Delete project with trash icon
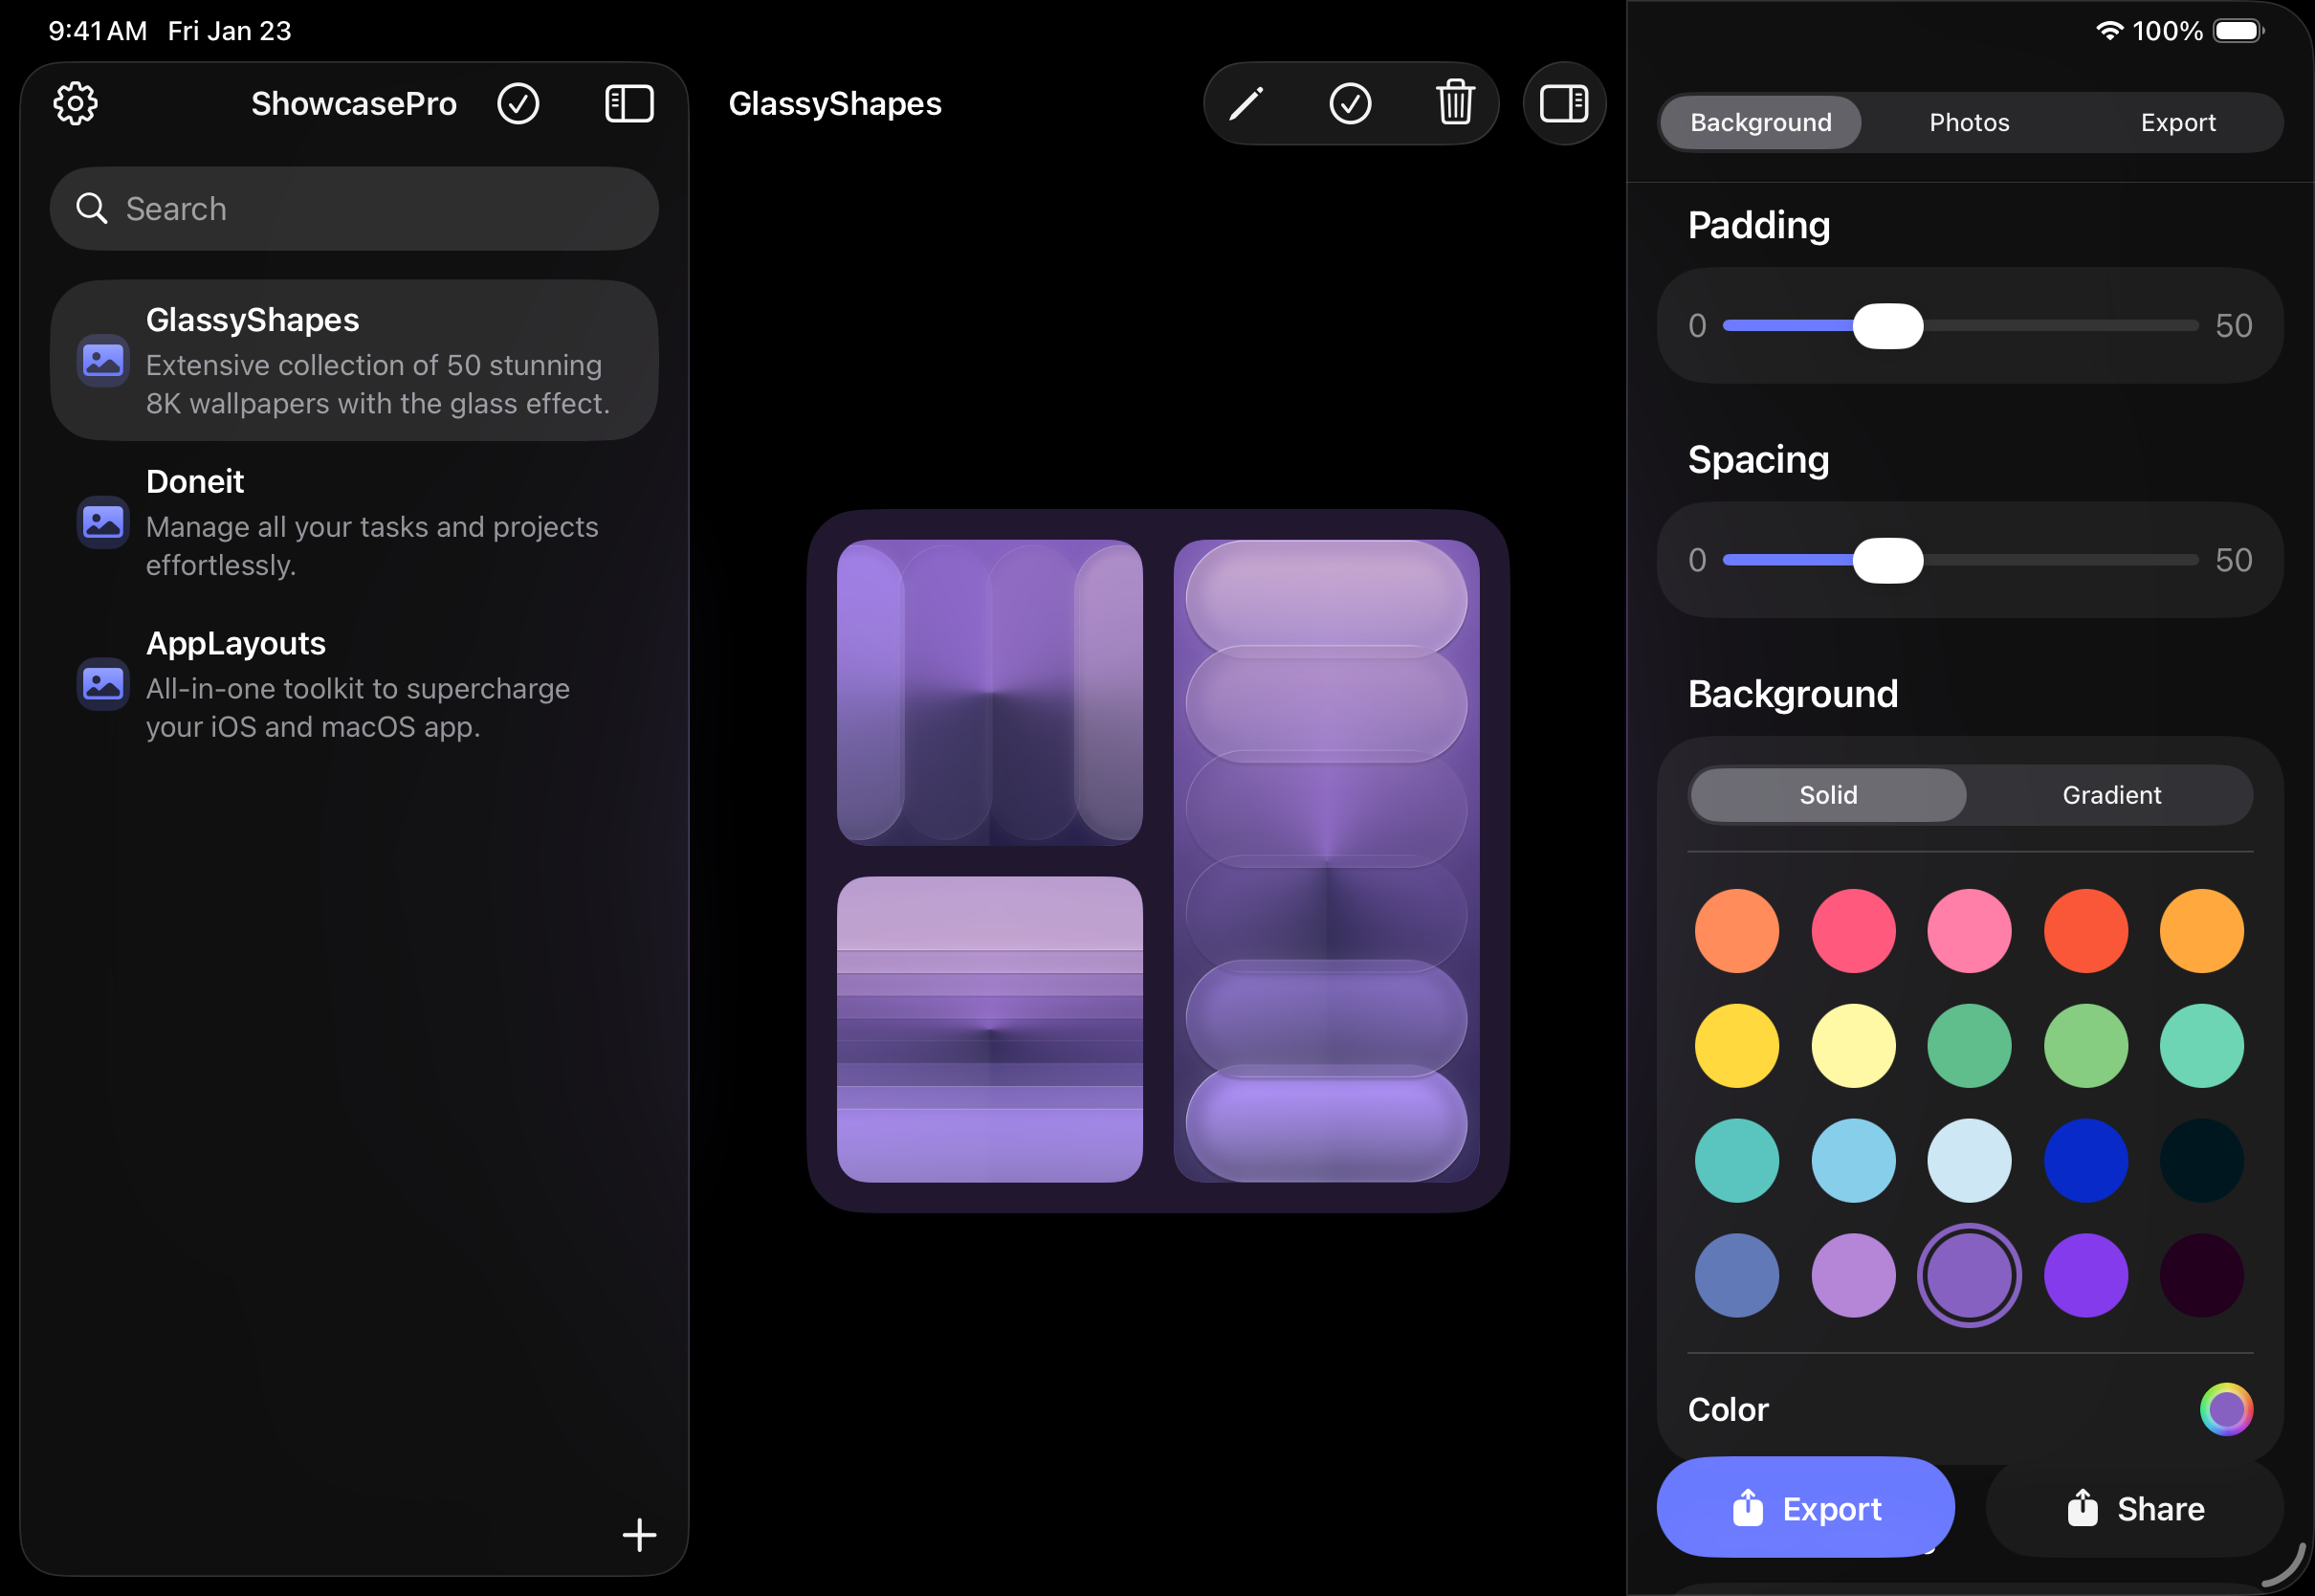The height and width of the screenshot is (1596, 2315). click(1454, 104)
